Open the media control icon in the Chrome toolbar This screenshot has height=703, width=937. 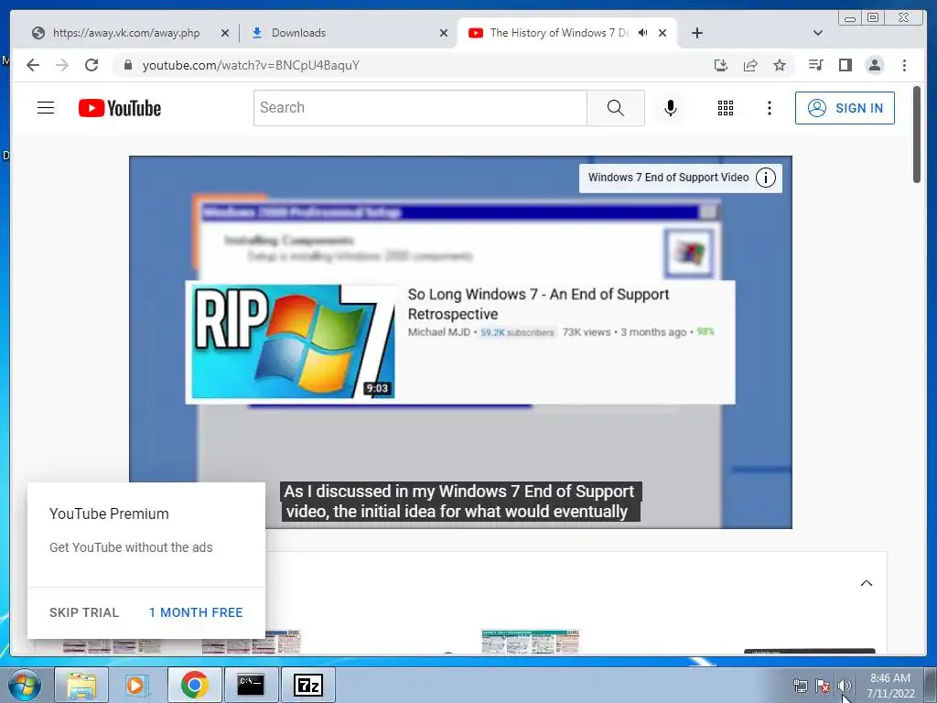click(x=815, y=65)
